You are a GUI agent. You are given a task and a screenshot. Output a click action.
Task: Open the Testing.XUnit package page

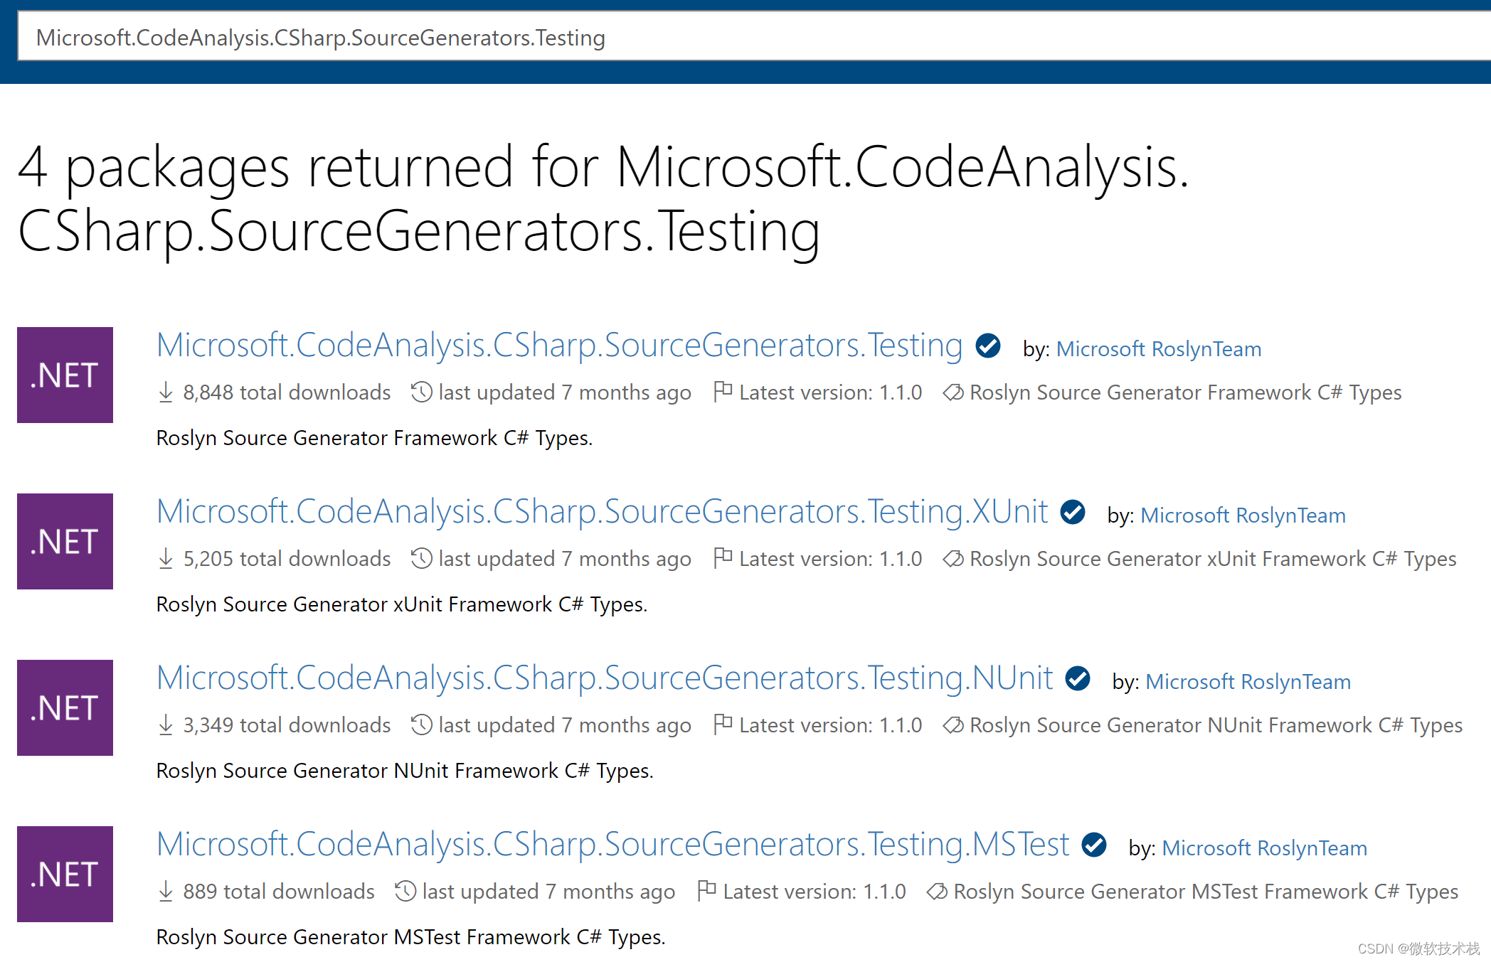point(601,511)
